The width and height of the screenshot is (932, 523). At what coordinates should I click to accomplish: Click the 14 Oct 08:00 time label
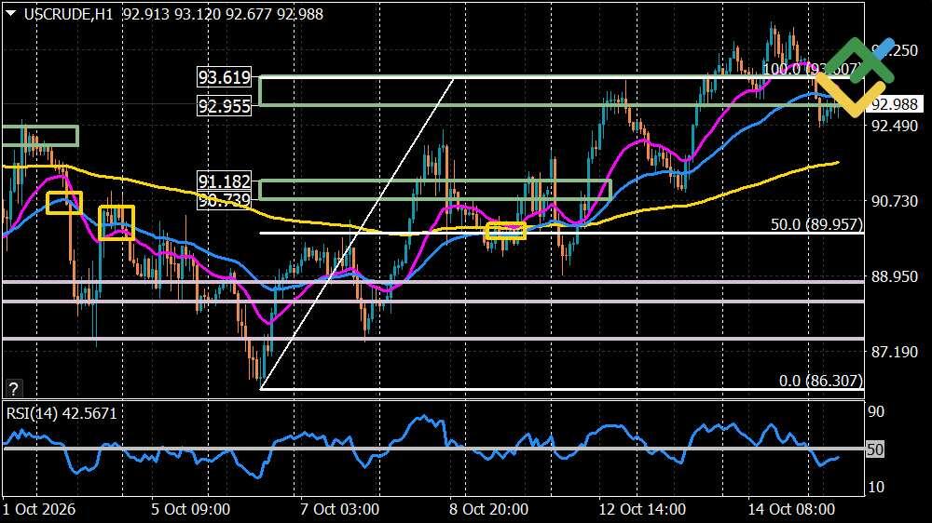click(791, 509)
